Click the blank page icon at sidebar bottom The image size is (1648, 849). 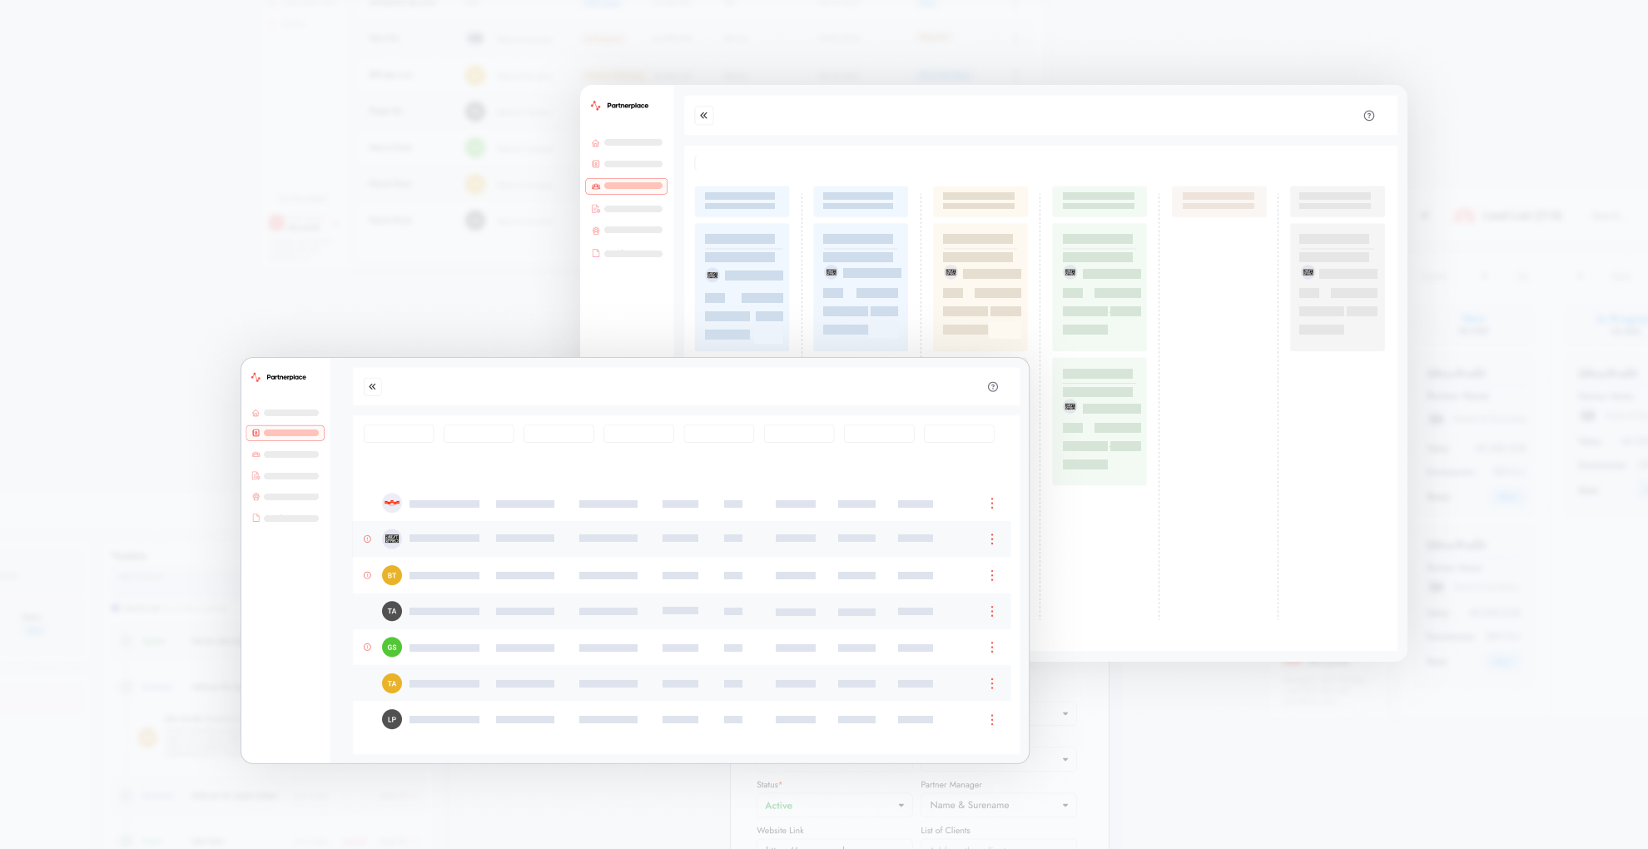256,518
